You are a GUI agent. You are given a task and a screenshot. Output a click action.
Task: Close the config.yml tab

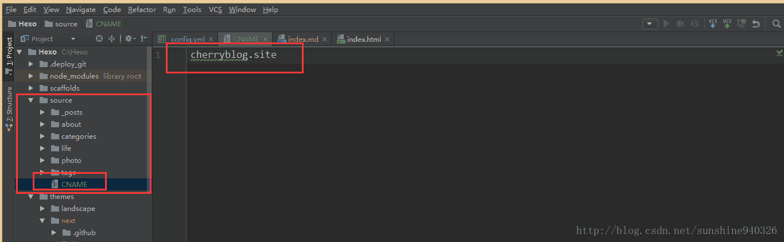(x=211, y=40)
